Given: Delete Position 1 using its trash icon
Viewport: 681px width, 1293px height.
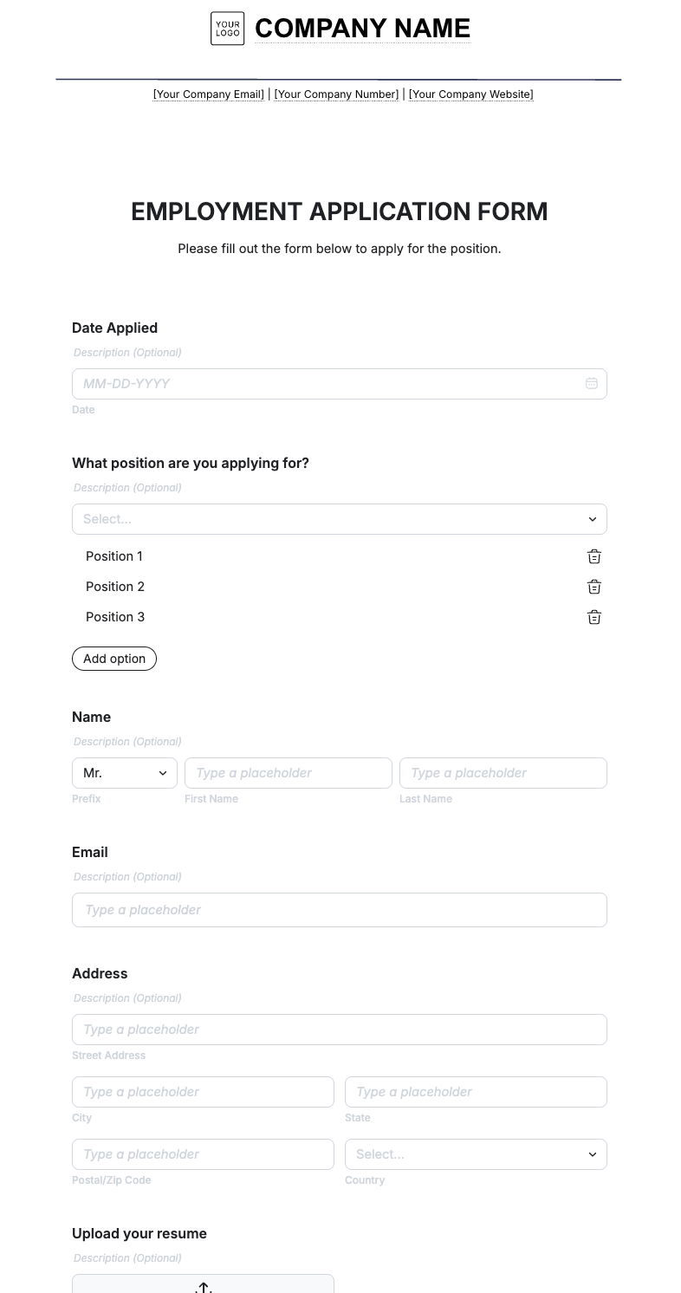Looking at the screenshot, I should pyautogui.click(x=593, y=556).
